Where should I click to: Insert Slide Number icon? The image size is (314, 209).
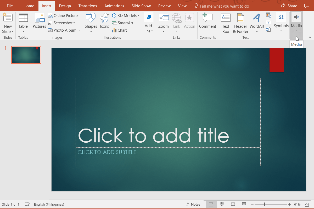tap(268, 22)
